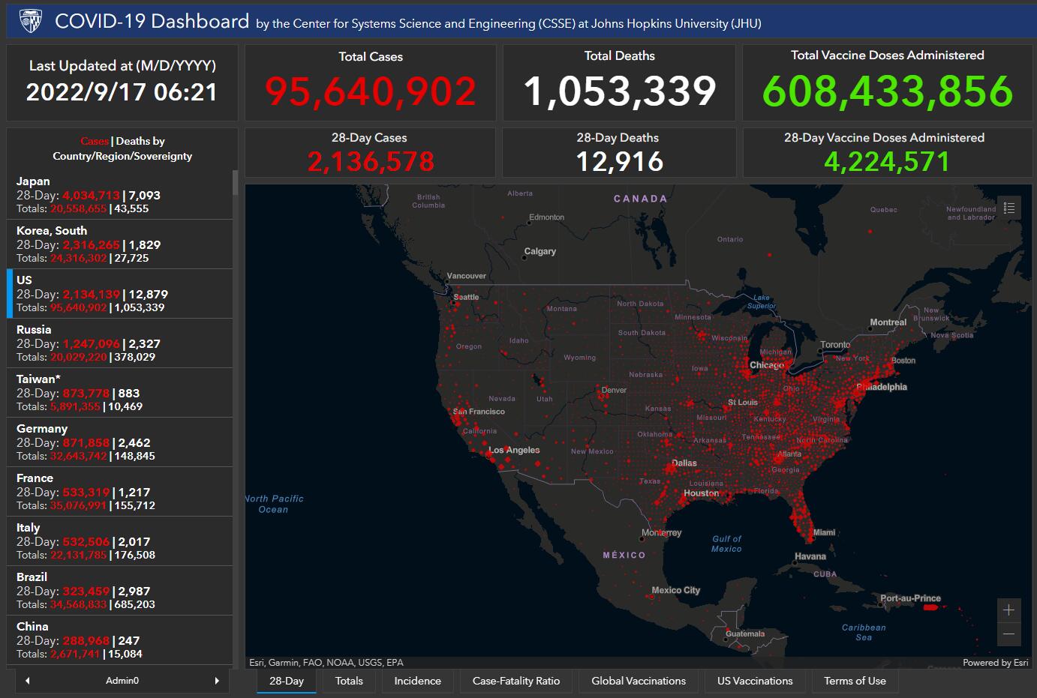Click the Dallas label on the map

(x=684, y=463)
